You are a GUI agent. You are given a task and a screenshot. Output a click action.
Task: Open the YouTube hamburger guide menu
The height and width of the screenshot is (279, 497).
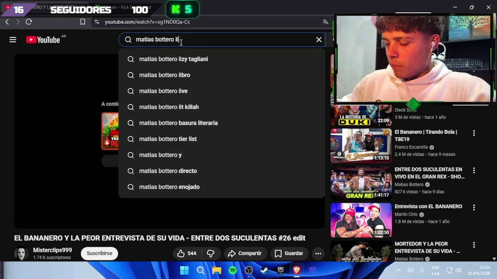click(13, 40)
